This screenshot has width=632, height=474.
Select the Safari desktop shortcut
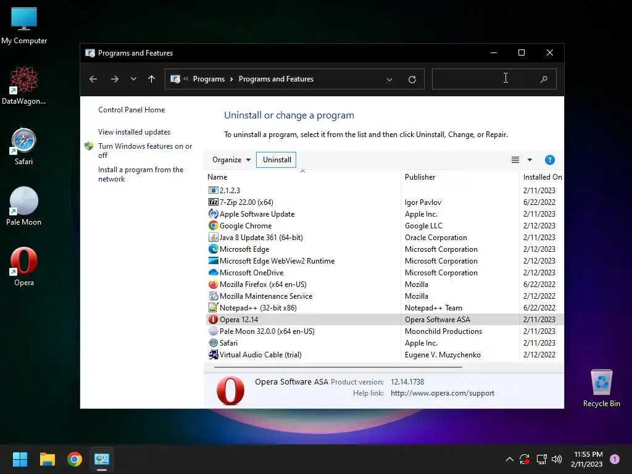[24, 146]
